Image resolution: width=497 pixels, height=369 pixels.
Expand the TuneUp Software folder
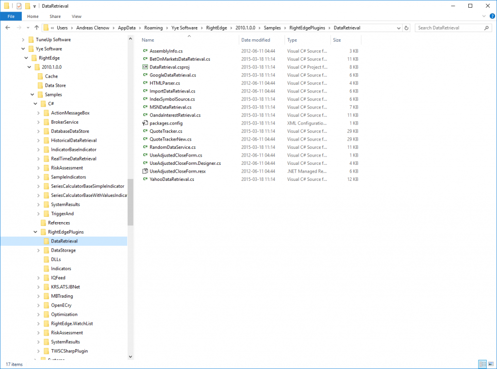click(x=23, y=40)
